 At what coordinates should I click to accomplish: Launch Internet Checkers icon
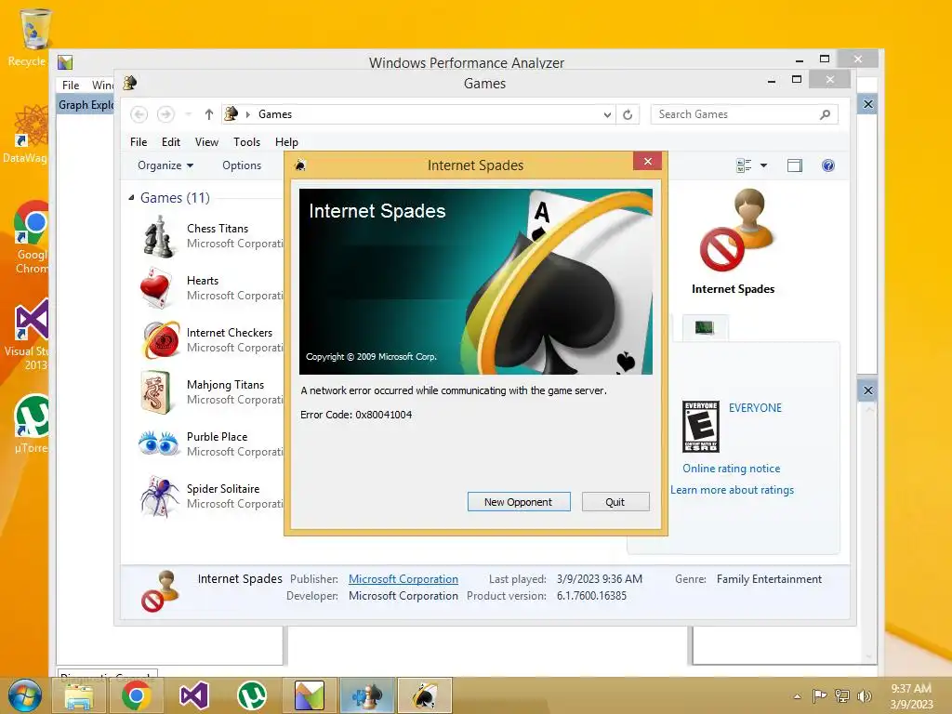click(160, 340)
